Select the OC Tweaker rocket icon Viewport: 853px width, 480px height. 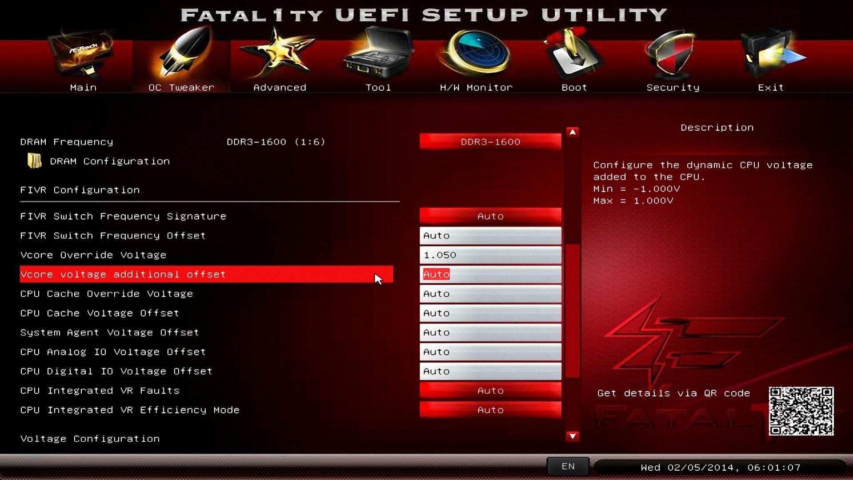coord(182,52)
